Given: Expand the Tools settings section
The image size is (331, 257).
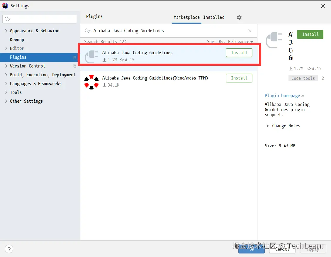Looking at the screenshot, I should [6, 92].
